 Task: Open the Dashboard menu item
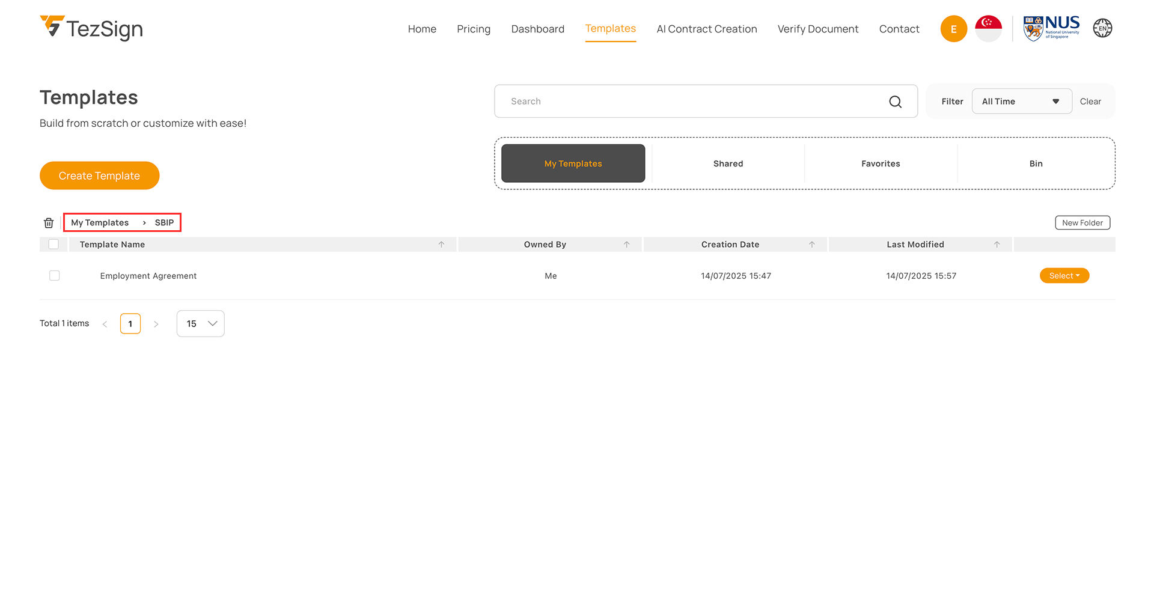click(x=537, y=29)
